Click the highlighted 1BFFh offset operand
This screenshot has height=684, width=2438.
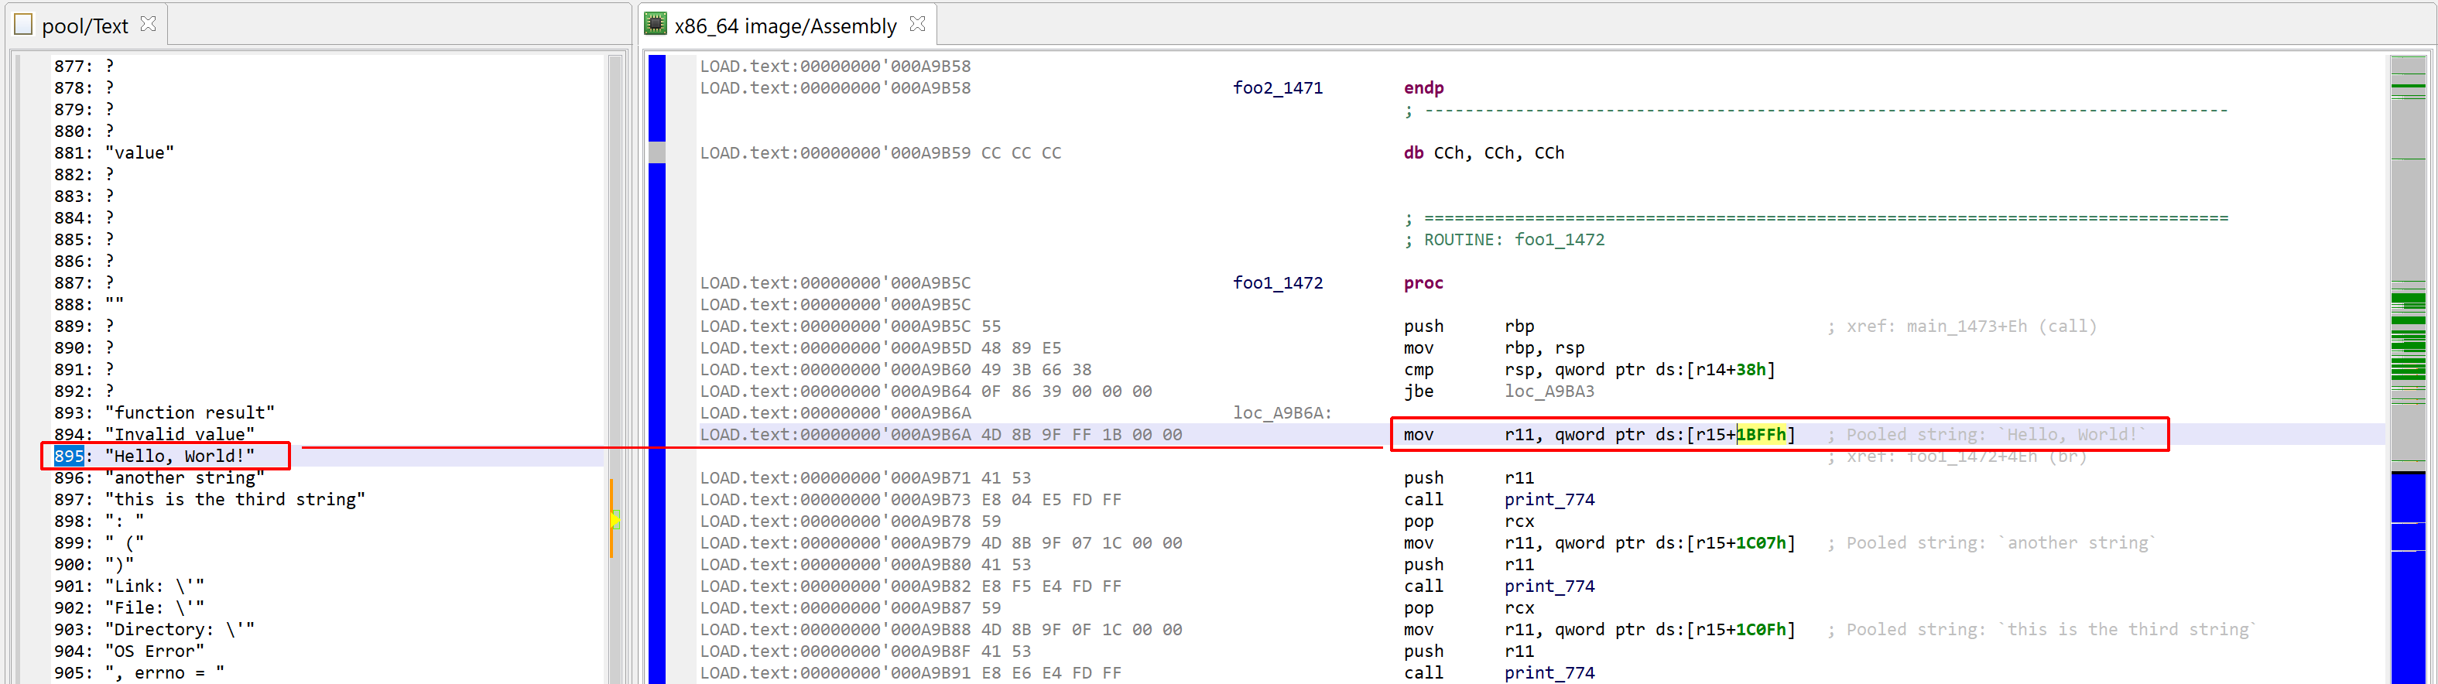point(1760,434)
